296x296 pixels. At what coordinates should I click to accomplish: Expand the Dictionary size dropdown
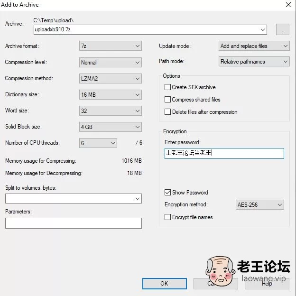[111, 94]
